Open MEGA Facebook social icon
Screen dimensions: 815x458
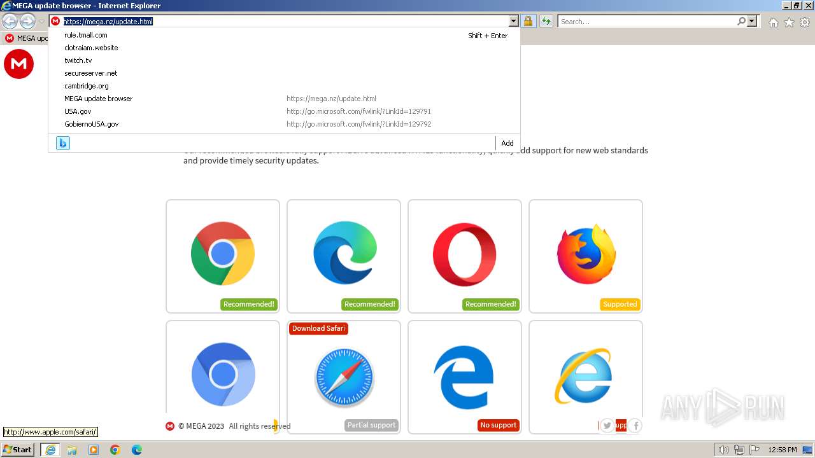(x=635, y=426)
